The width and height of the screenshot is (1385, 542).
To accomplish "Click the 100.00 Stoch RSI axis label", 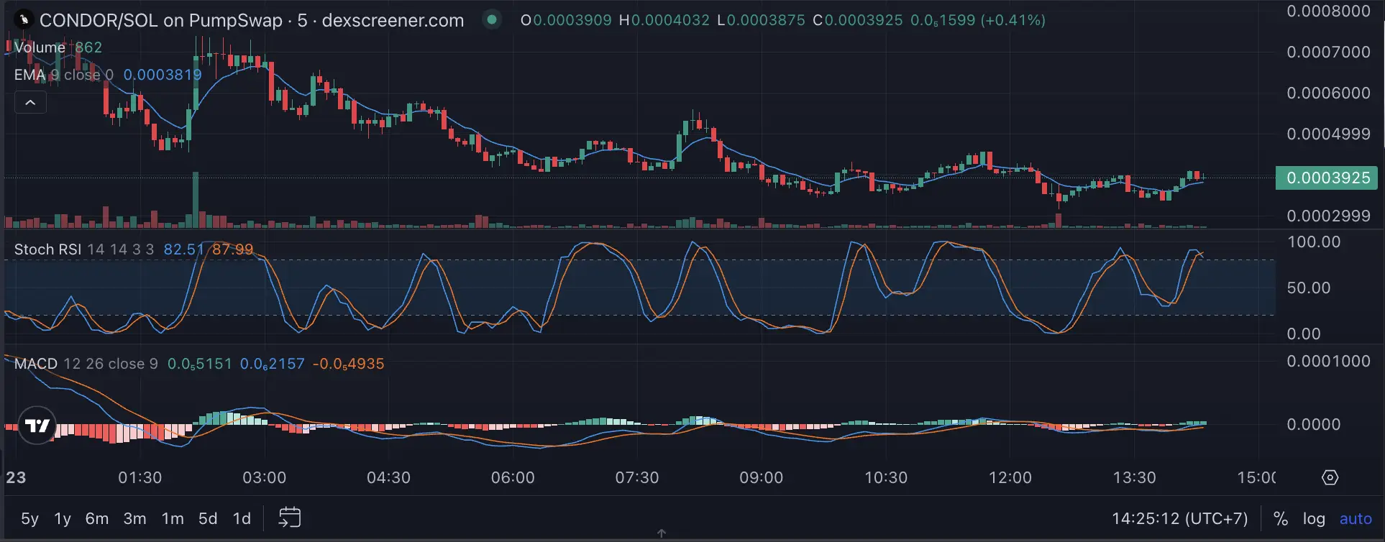I will pyautogui.click(x=1314, y=242).
